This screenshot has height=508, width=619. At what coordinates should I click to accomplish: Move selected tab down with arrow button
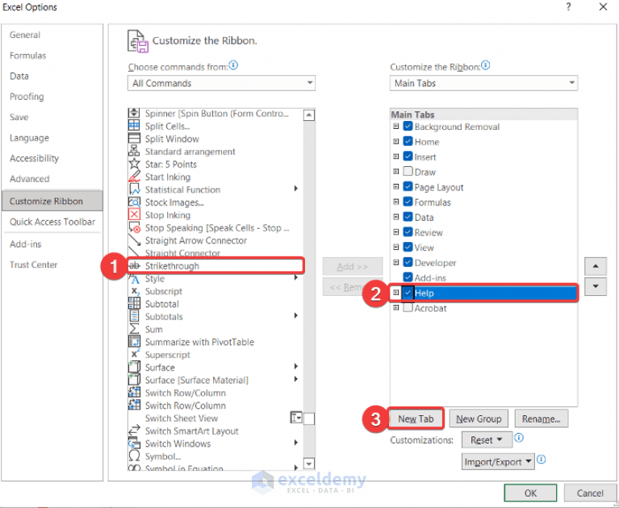pos(596,286)
